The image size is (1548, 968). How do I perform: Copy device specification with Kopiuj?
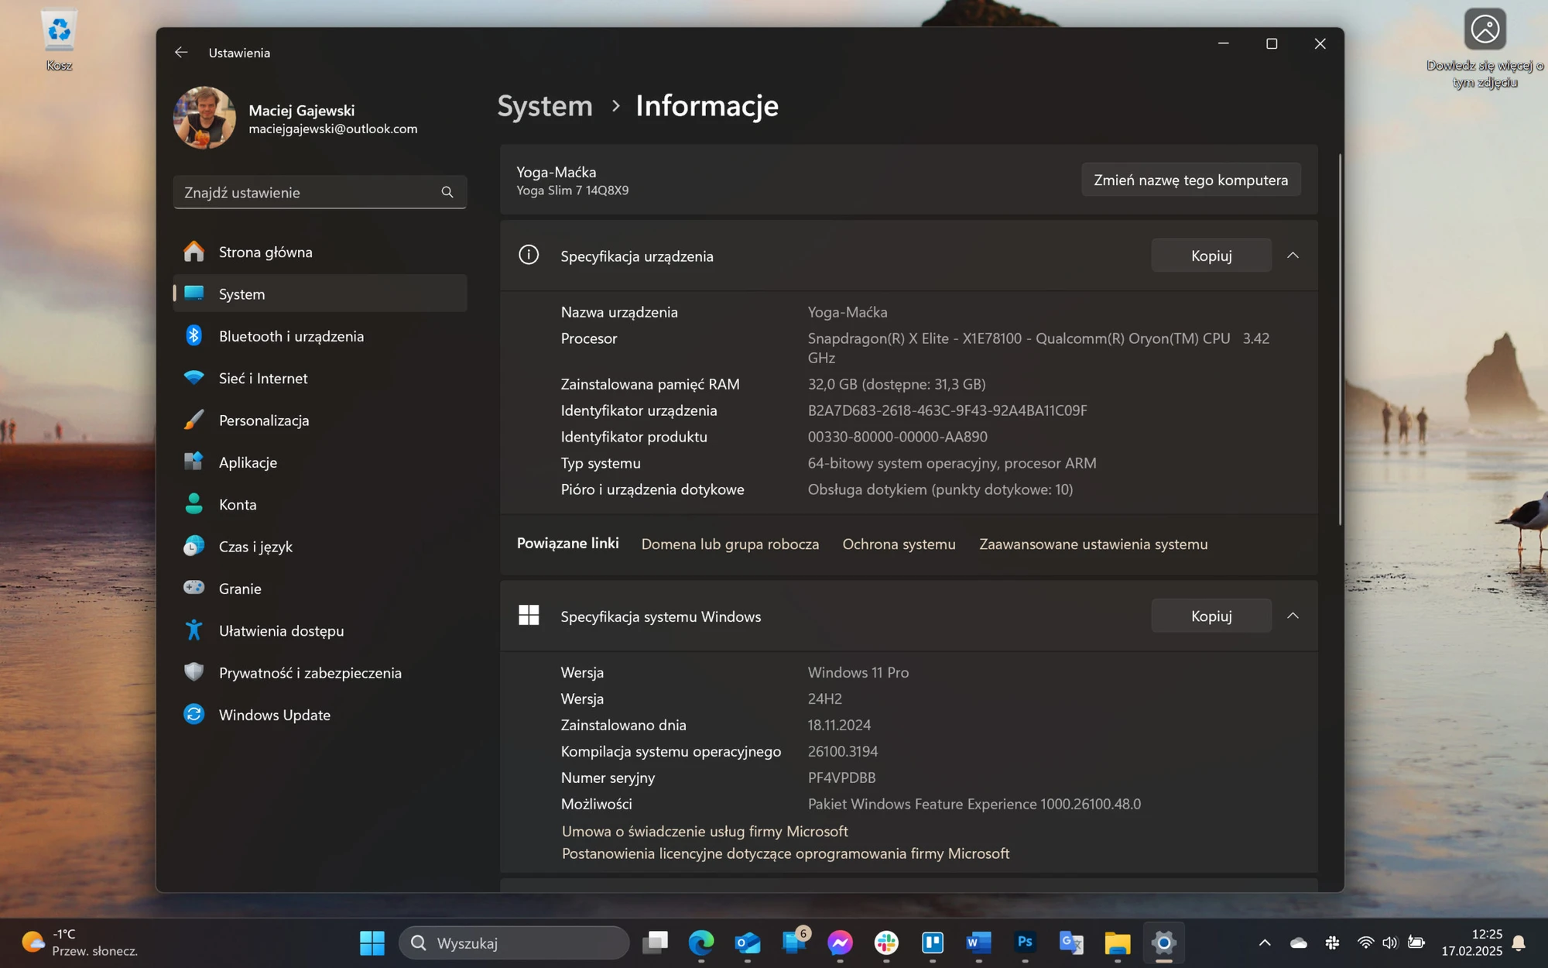(1211, 256)
